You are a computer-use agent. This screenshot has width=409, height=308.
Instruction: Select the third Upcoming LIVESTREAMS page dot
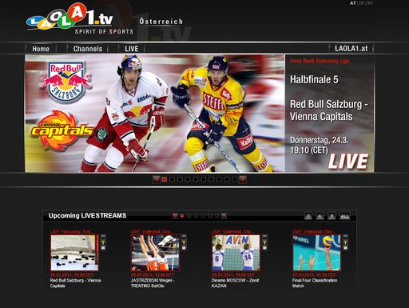(x=196, y=216)
